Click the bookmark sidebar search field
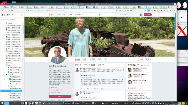This screenshot has width=188, height=105. point(12,20)
